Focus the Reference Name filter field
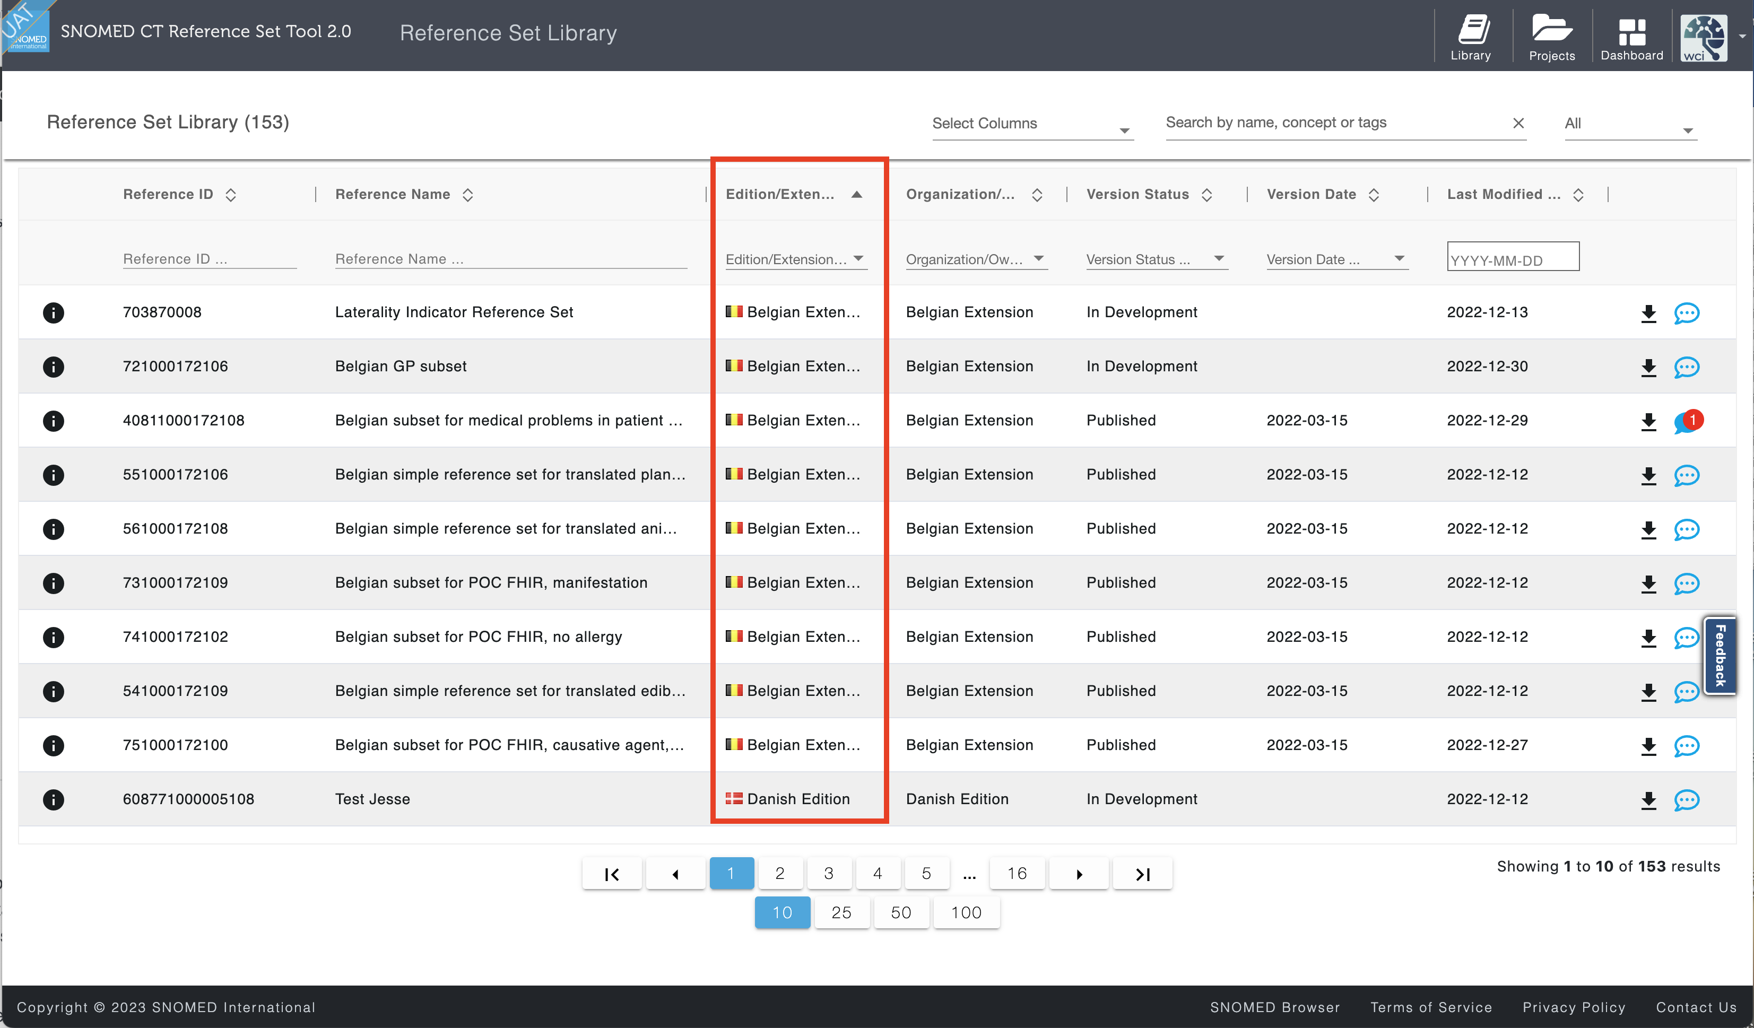The height and width of the screenshot is (1028, 1754). point(511,259)
